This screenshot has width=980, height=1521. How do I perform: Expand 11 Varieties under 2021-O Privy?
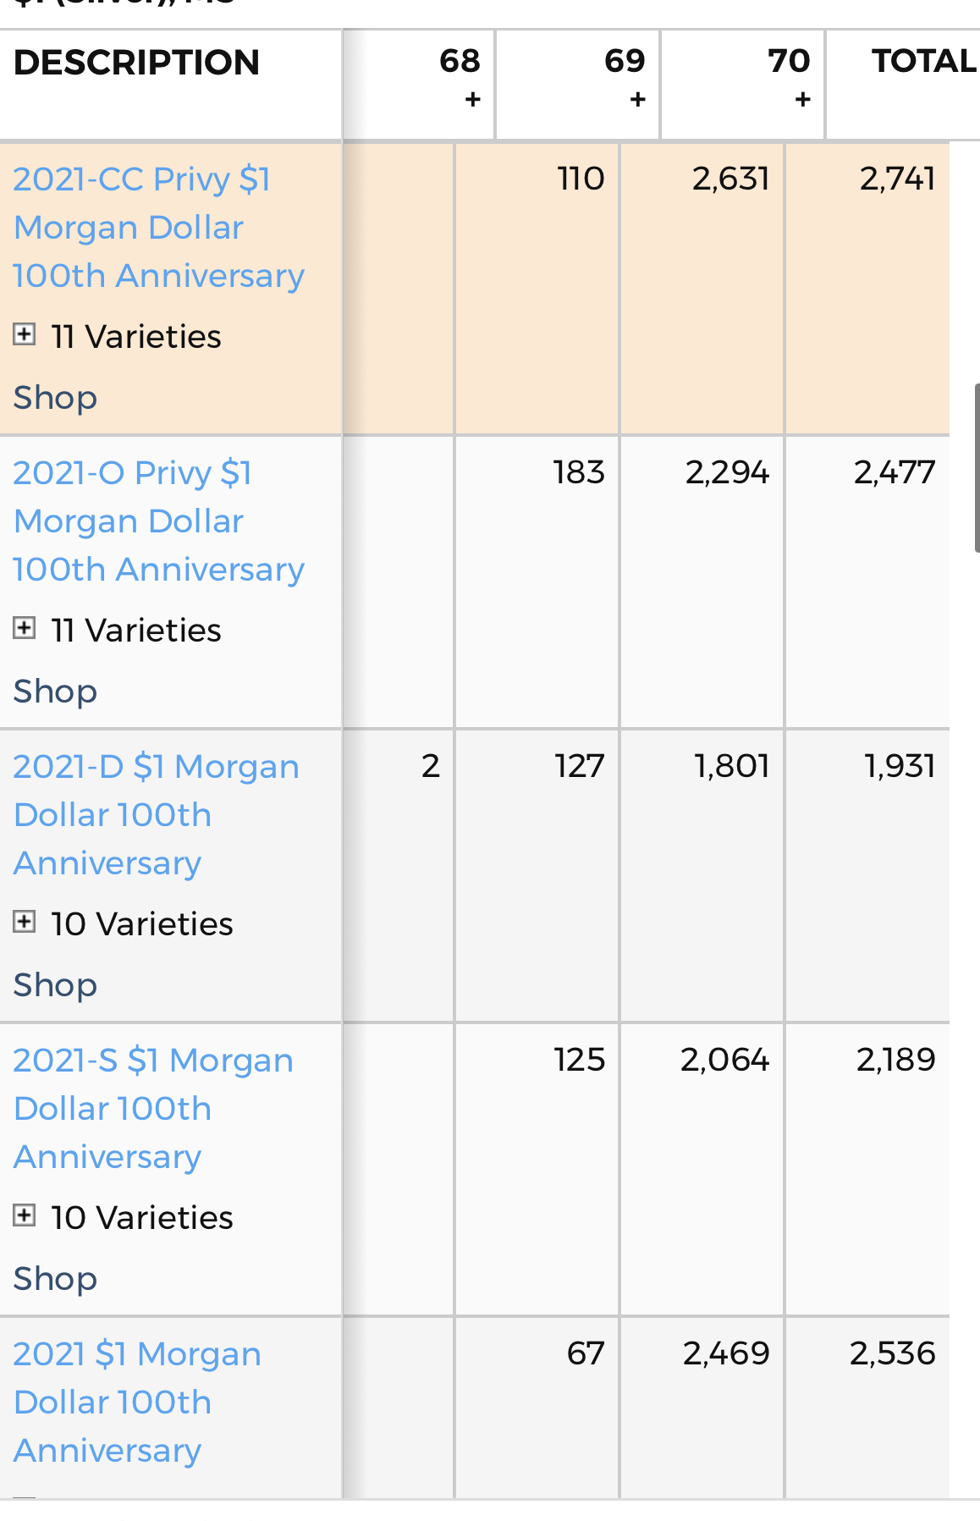[25, 629]
